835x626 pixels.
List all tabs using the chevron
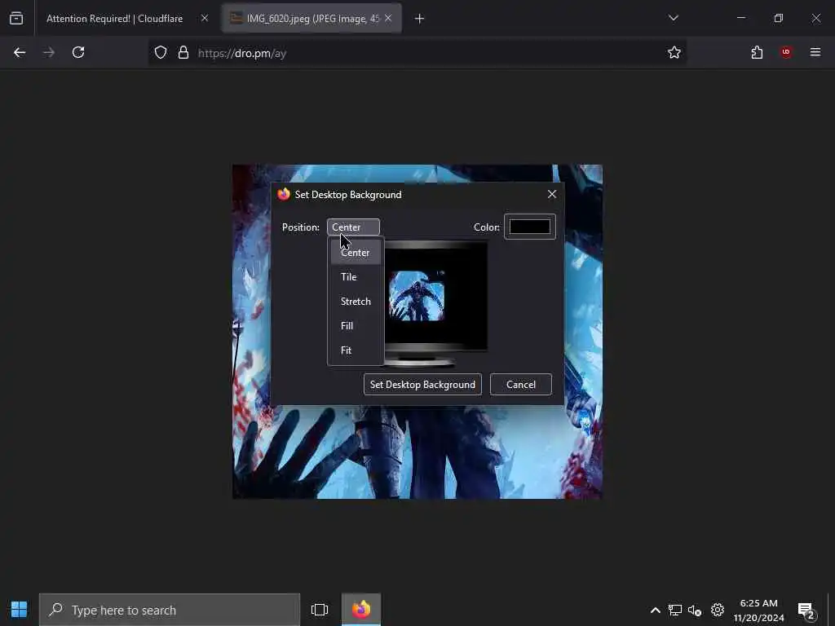pyautogui.click(x=674, y=18)
